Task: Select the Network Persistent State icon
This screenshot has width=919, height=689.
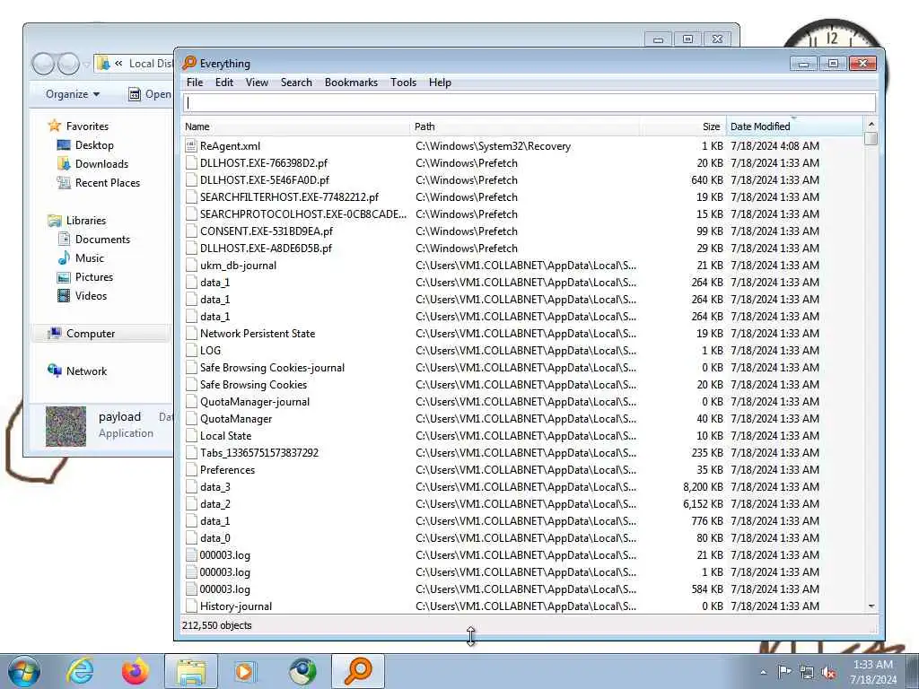Action: pos(191,334)
